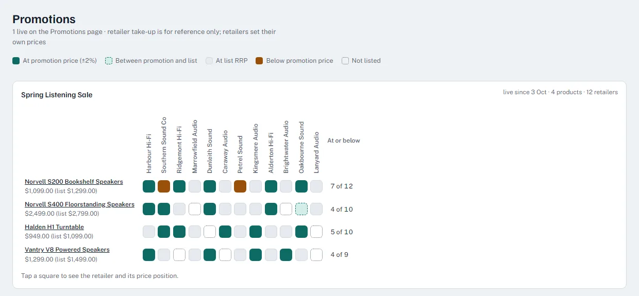Image resolution: width=639 pixels, height=296 pixels.
Task: Click the Spring Listening Sale title
Action: (x=57, y=95)
